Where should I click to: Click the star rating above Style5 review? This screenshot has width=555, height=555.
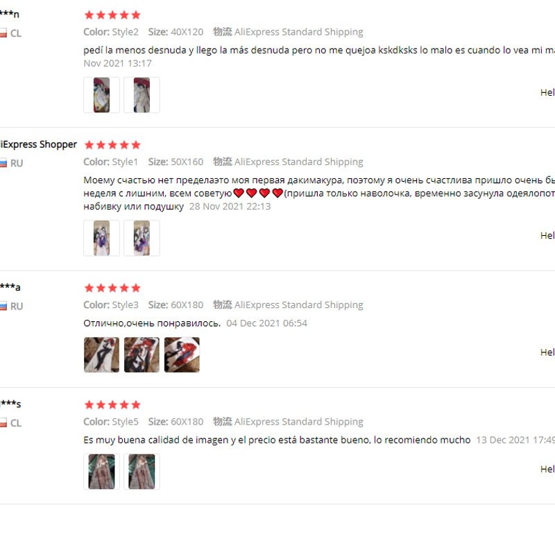pyautogui.click(x=112, y=404)
